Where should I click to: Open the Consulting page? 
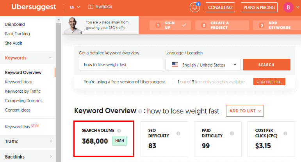220,7
